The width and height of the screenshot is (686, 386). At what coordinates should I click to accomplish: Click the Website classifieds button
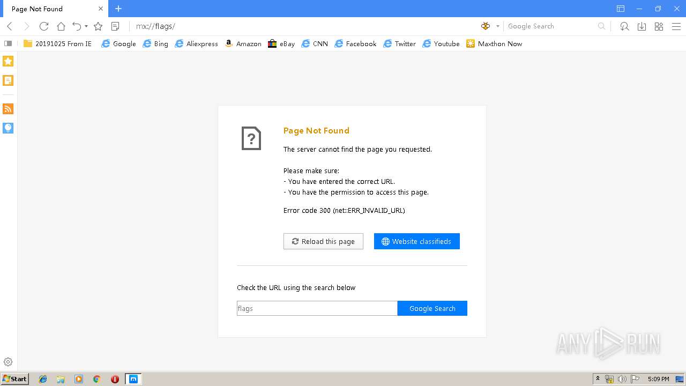[417, 241]
